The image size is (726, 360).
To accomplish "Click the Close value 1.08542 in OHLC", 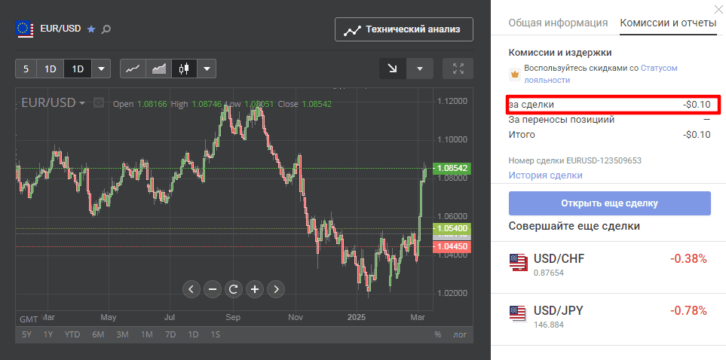I will point(317,104).
